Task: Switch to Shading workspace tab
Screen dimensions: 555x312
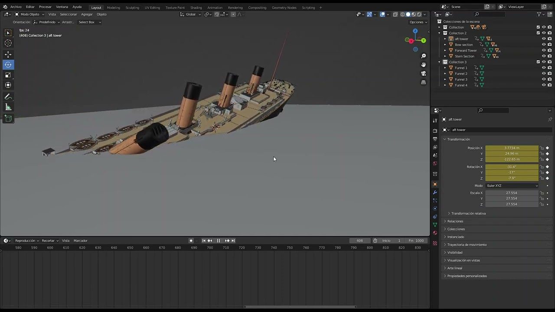Action: [x=196, y=7]
